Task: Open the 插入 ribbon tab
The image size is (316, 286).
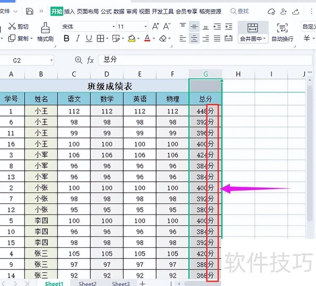Action: [x=70, y=11]
